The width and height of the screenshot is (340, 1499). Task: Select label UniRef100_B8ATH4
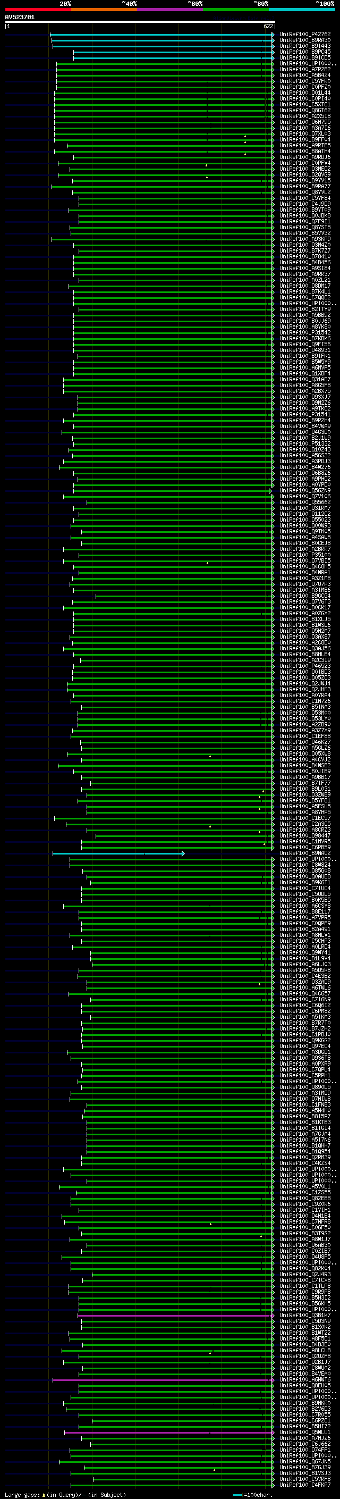click(304, 152)
